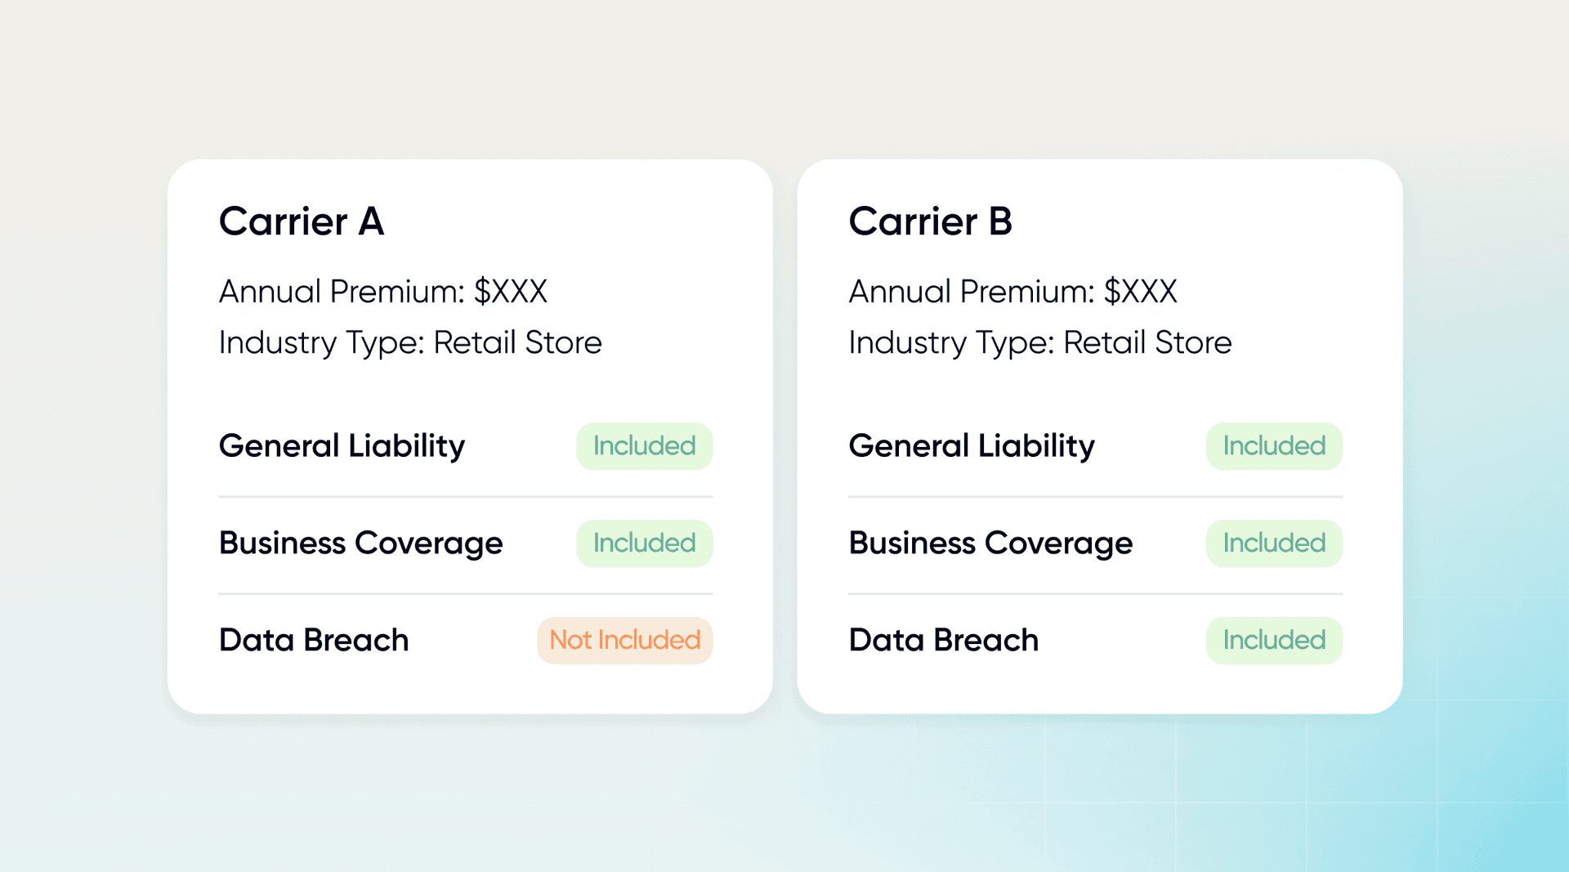
Task: Click Carrier B General Liability Included badge
Action: click(x=1274, y=446)
